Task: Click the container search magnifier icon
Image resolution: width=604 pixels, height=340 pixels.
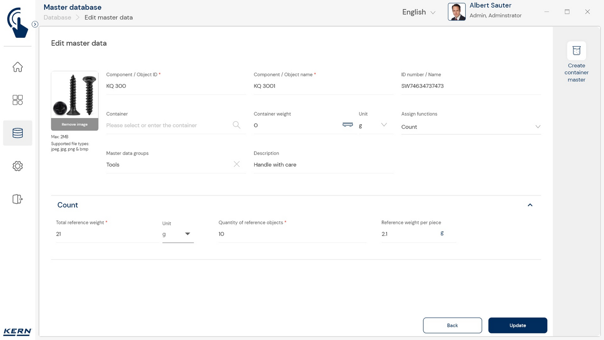Action: click(236, 125)
